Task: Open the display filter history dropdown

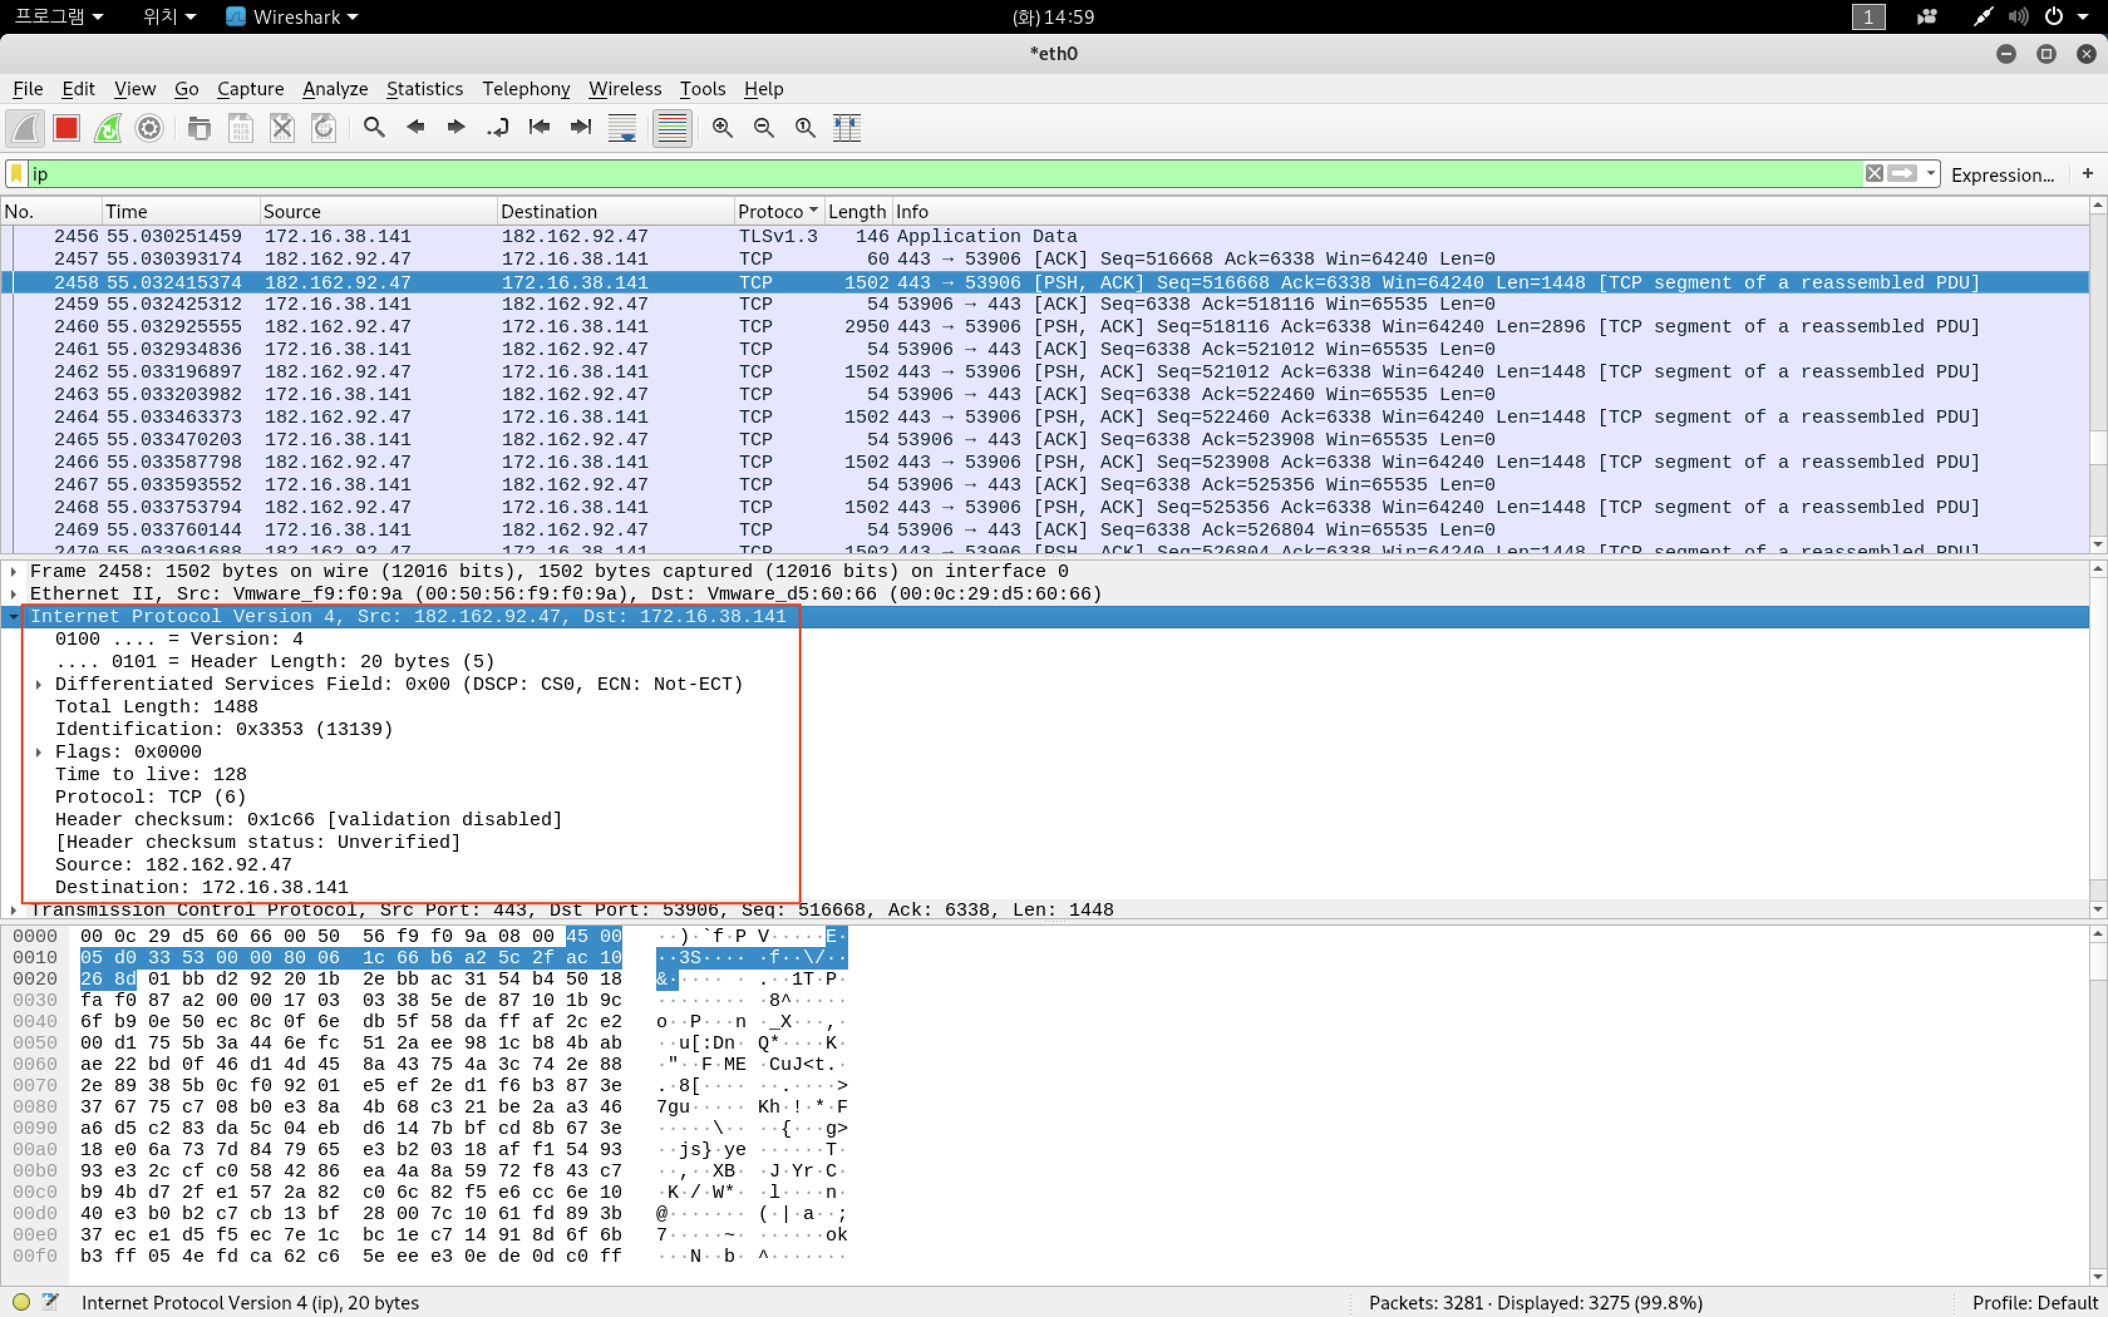Action: [1930, 173]
